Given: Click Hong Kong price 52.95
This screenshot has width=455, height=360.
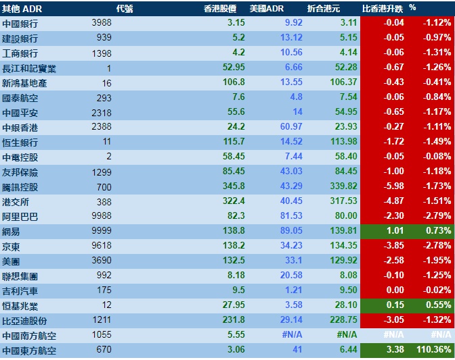Looking at the screenshot, I should [x=234, y=67].
